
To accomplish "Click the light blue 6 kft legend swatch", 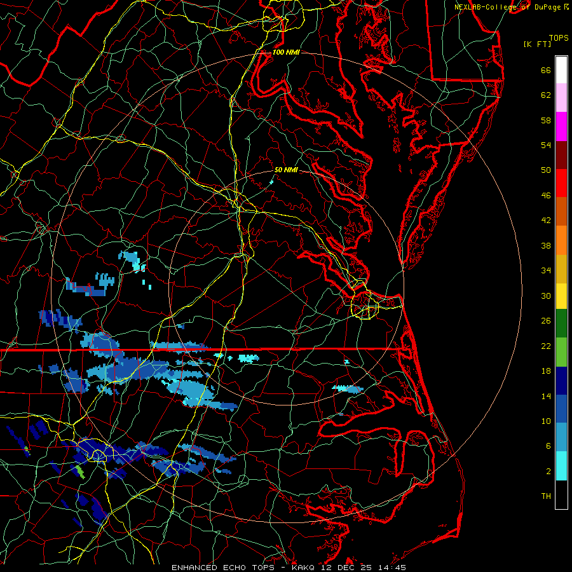I will point(561,437).
